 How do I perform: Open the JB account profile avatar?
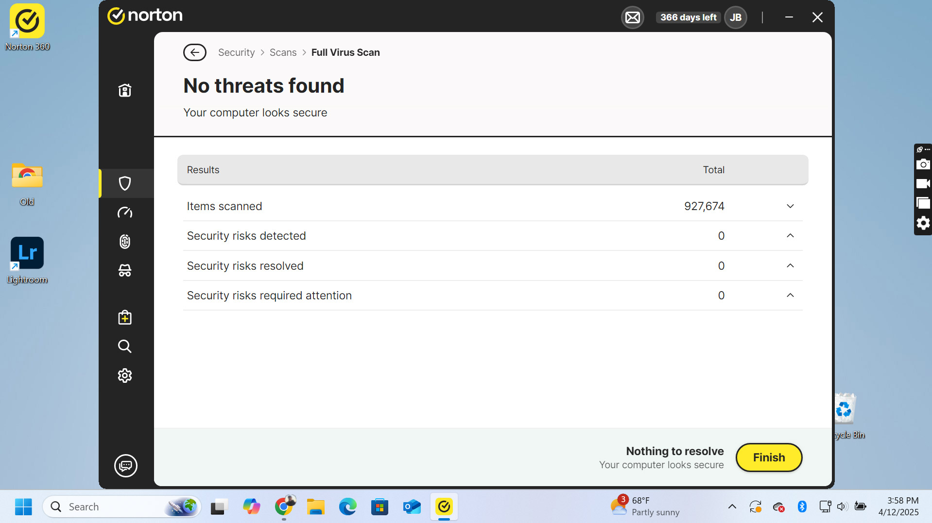[735, 18]
